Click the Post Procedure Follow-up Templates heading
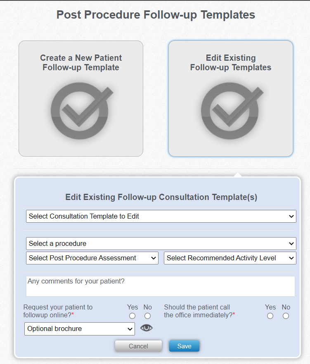Image resolution: width=310 pixels, height=364 pixels. point(156,15)
